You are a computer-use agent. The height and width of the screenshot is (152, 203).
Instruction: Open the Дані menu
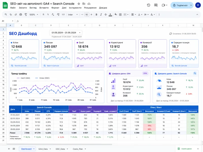point(65,8)
